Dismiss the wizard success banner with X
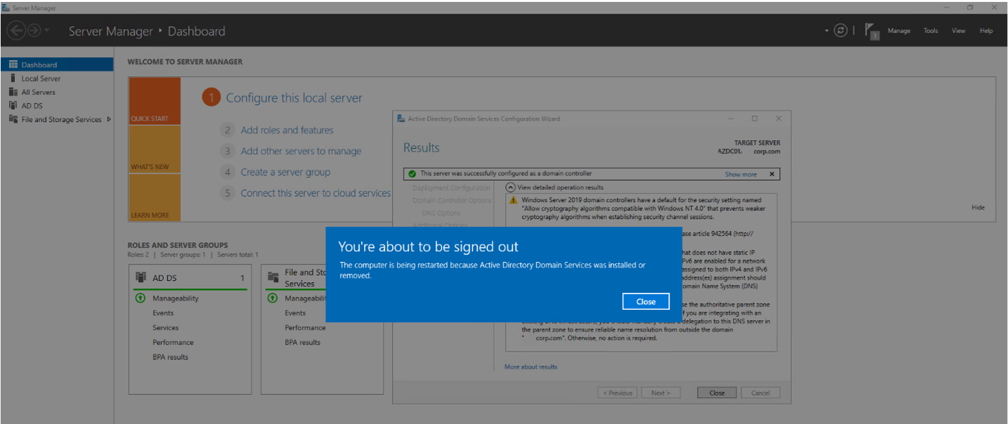The width and height of the screenshot is (1008, 424). 771,174
